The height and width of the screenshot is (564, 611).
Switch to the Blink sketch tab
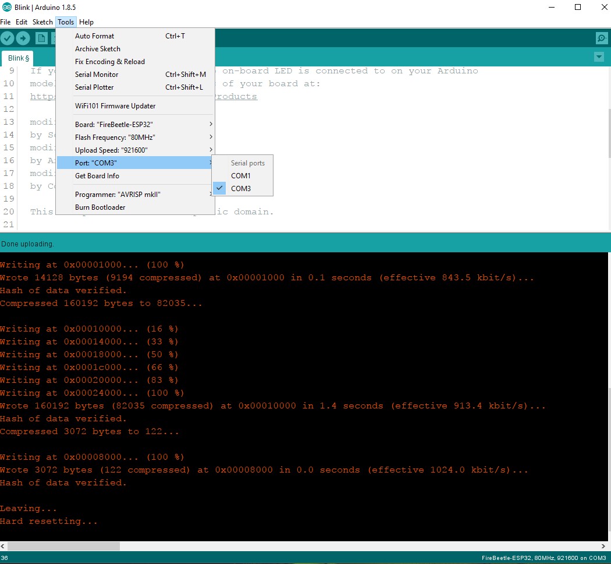tap(17, 58)
